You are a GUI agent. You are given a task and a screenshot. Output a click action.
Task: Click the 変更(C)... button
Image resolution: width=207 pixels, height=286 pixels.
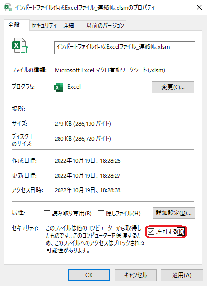pyautogui.click(x=173, y=87)
